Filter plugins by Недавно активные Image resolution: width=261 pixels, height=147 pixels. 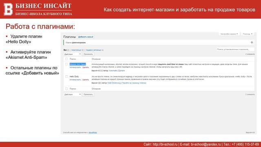point(93,50)
